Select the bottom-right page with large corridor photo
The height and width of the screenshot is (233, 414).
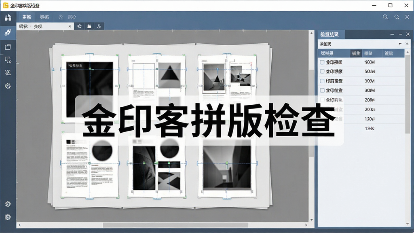coord(227,169)
